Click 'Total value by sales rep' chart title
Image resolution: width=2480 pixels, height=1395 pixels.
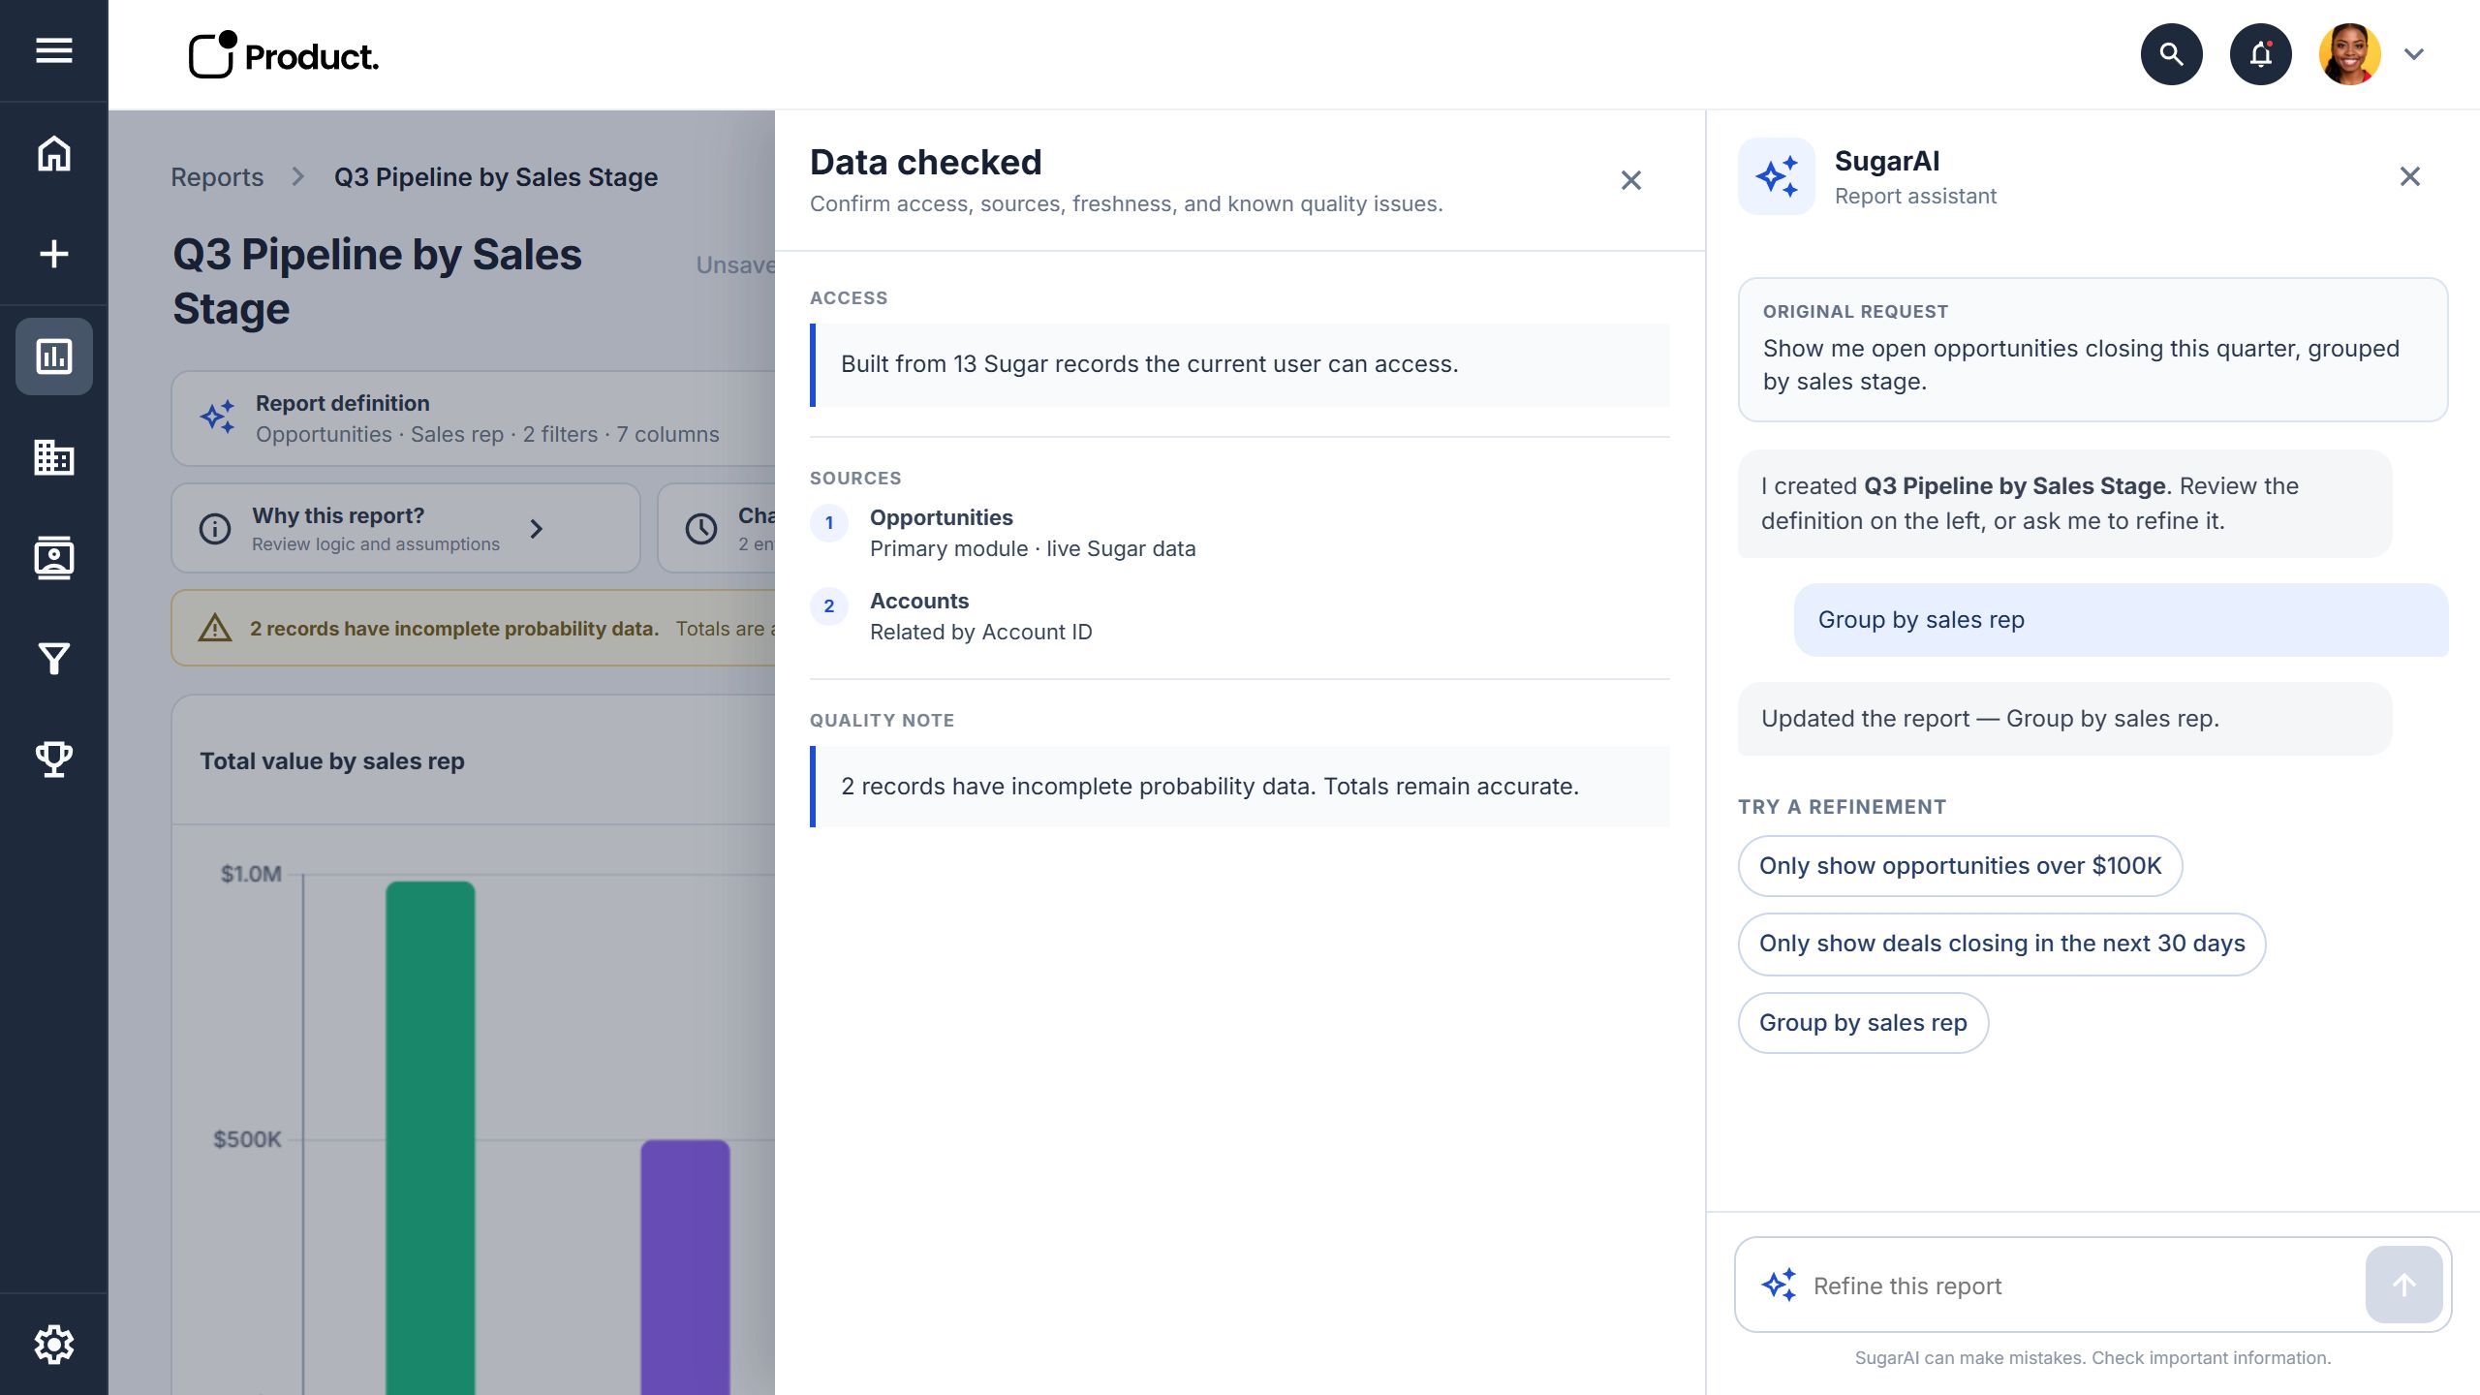click(x=332, y=761)
